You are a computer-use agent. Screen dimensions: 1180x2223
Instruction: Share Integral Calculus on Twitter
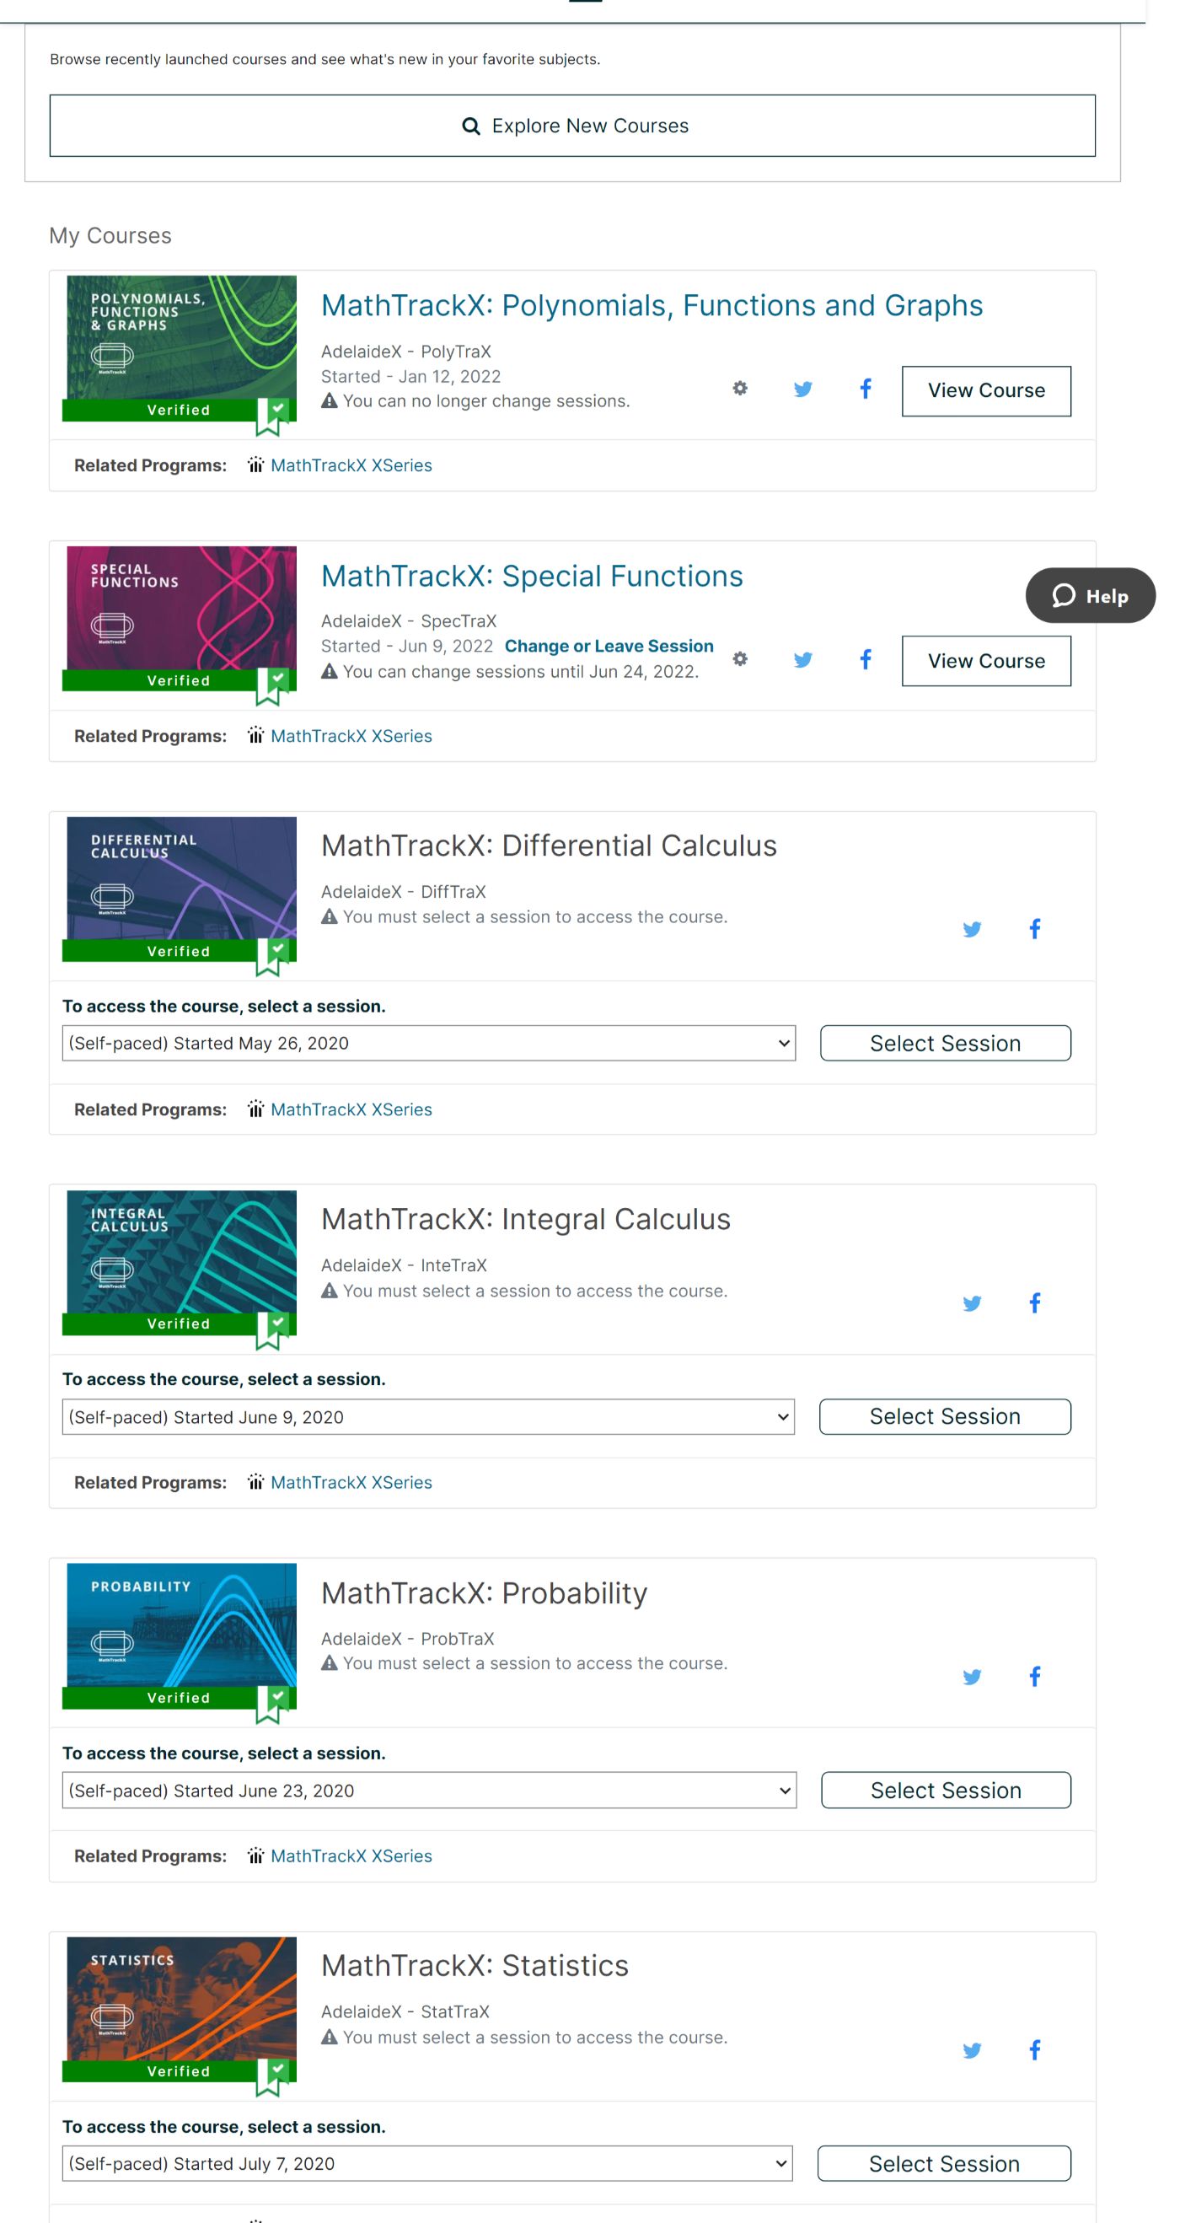pyautogui.click(x=971, y=1303)
